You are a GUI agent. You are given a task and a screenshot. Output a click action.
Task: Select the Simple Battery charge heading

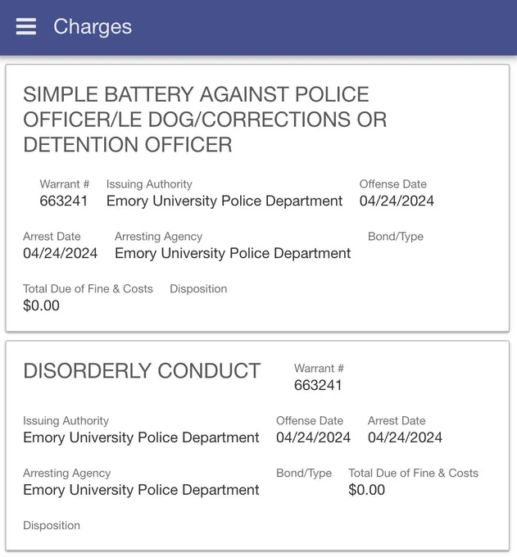[205, 120]
